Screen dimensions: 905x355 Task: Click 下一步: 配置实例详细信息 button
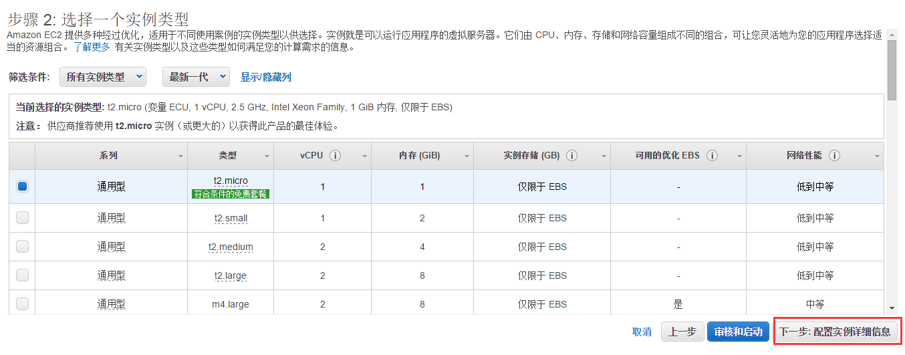(835, 332)
